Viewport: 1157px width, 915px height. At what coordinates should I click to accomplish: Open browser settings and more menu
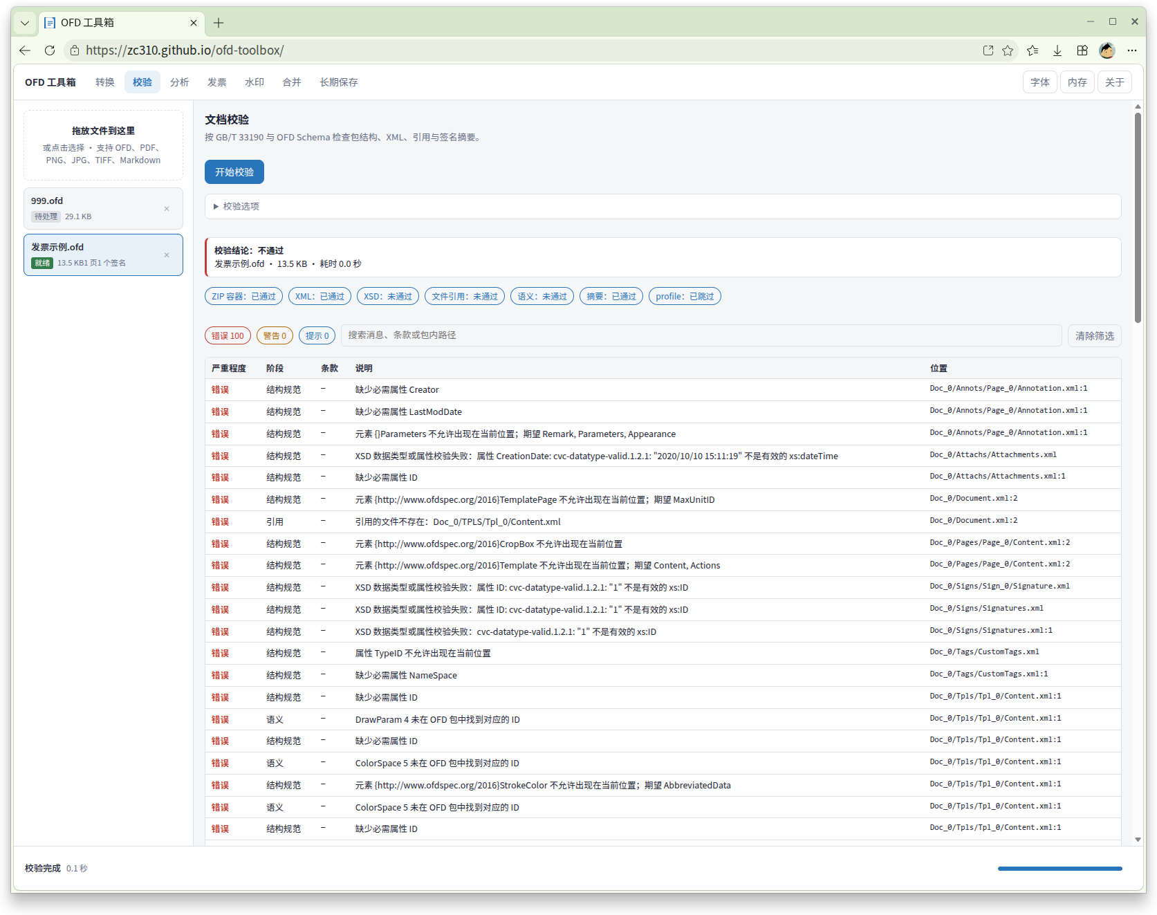1132,50
